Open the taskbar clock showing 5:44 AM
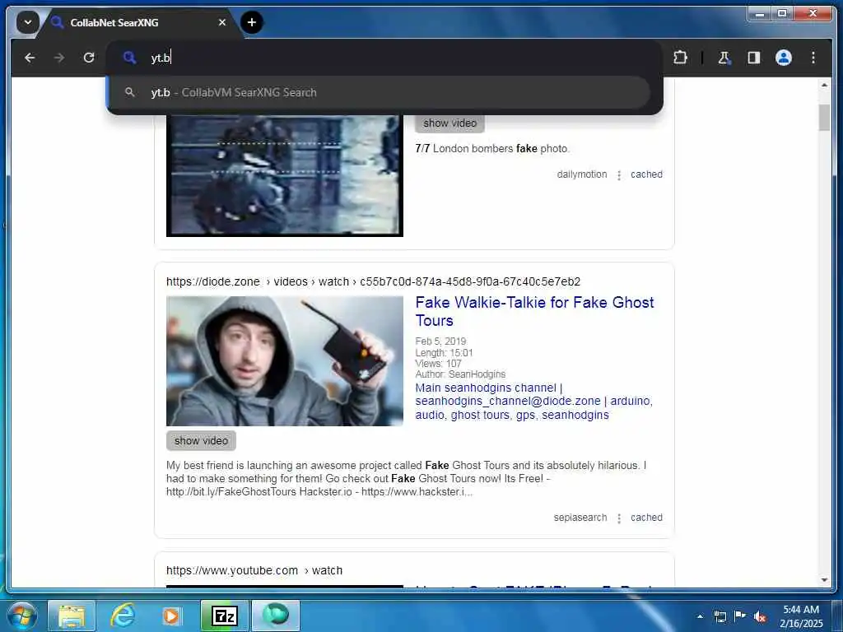 click(801, 616)
